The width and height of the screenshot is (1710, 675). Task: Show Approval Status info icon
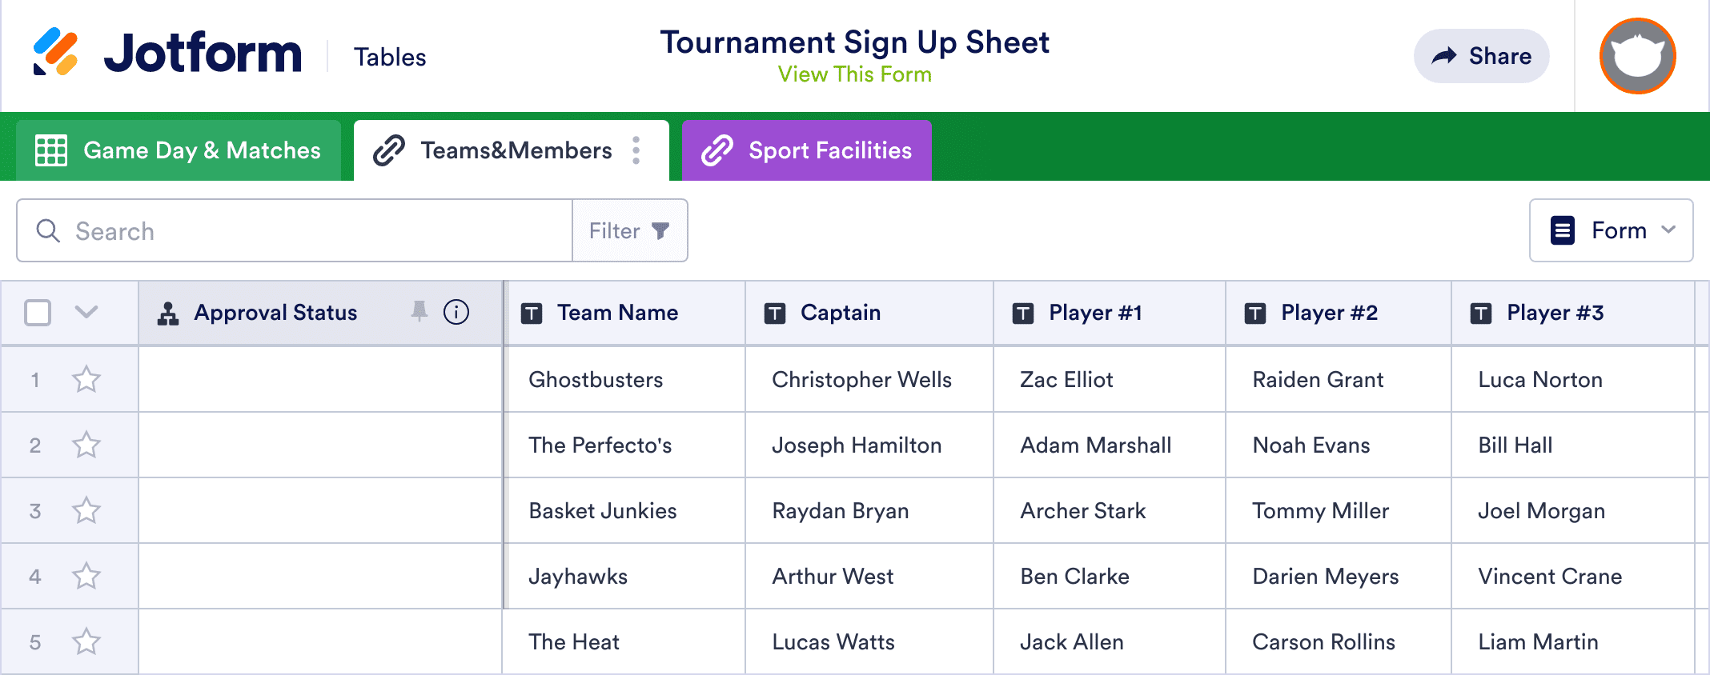point(456,312)
